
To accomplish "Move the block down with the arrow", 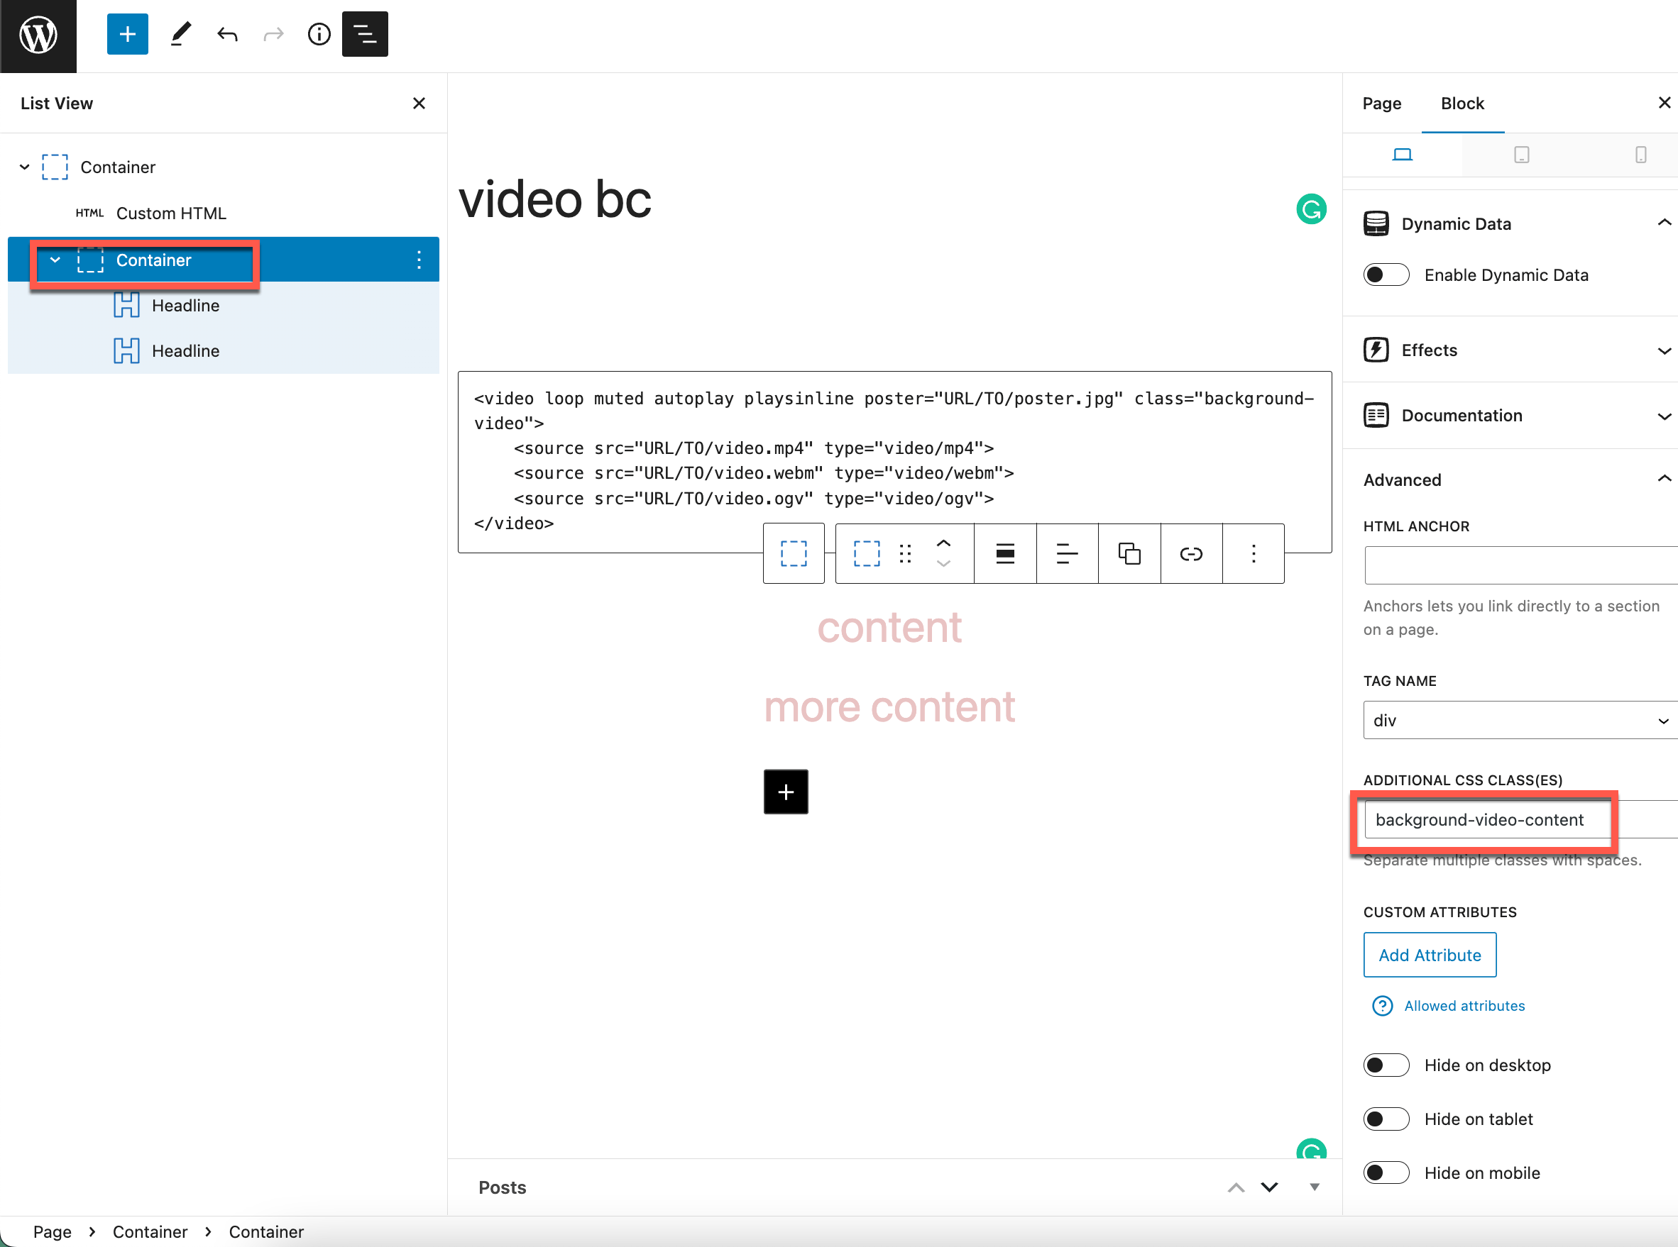I will 944,564.
